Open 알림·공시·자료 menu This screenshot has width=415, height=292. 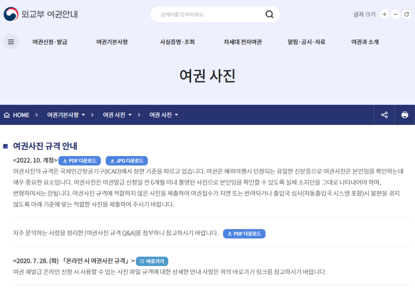[307, 42]
